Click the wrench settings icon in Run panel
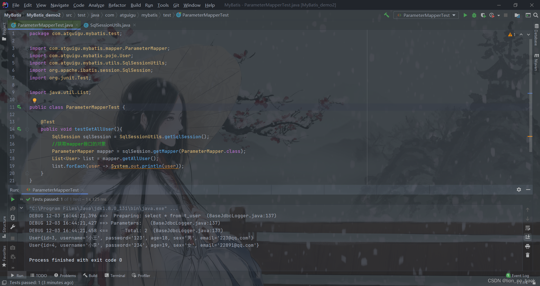 point(13,227)
